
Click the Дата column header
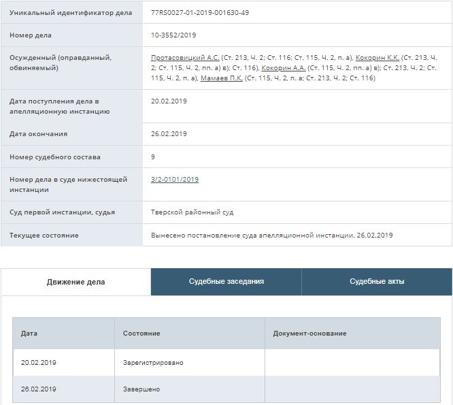click(x=29, y=334)
